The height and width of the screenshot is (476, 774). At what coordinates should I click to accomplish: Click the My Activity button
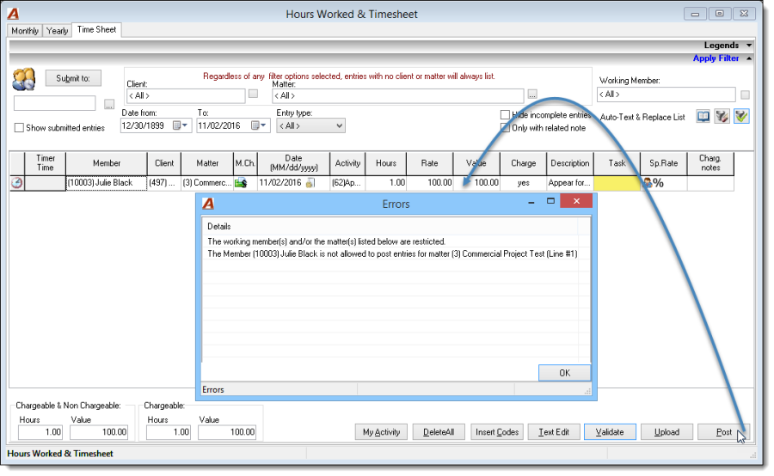point(381,432)
